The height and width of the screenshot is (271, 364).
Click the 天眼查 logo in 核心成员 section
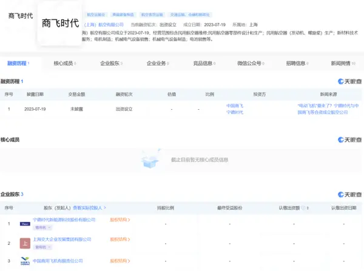point(349,140)
